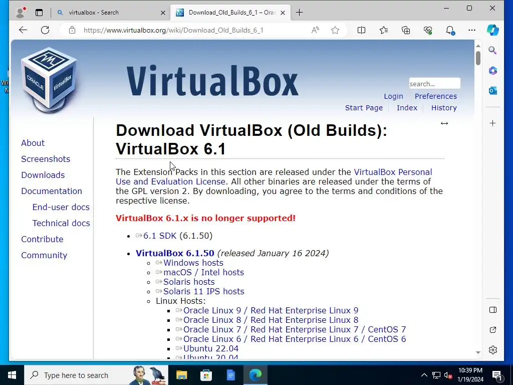Open Edge notifications bell
This screenshot has height=385, width=513.
tap(450, 30)
